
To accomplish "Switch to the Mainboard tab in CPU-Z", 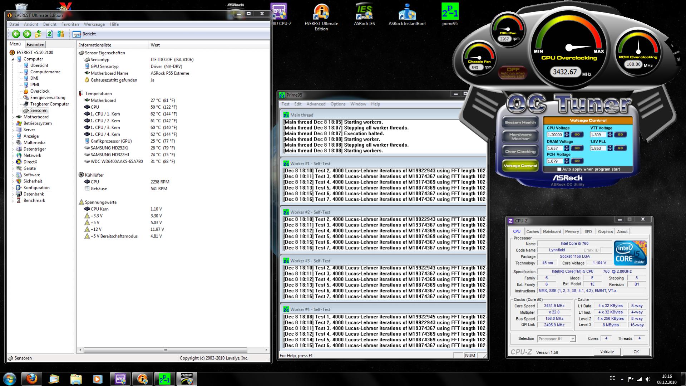I will coord(552,231).
